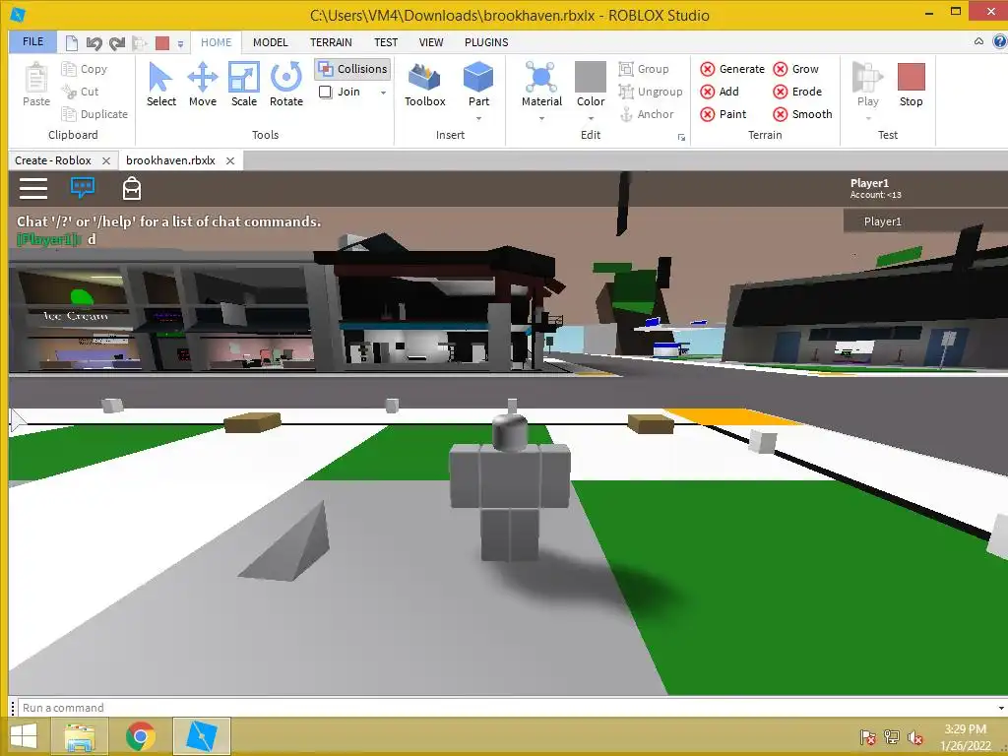Click the Paint terrain tool
1008x756 pixels.
tap(724, 114)
